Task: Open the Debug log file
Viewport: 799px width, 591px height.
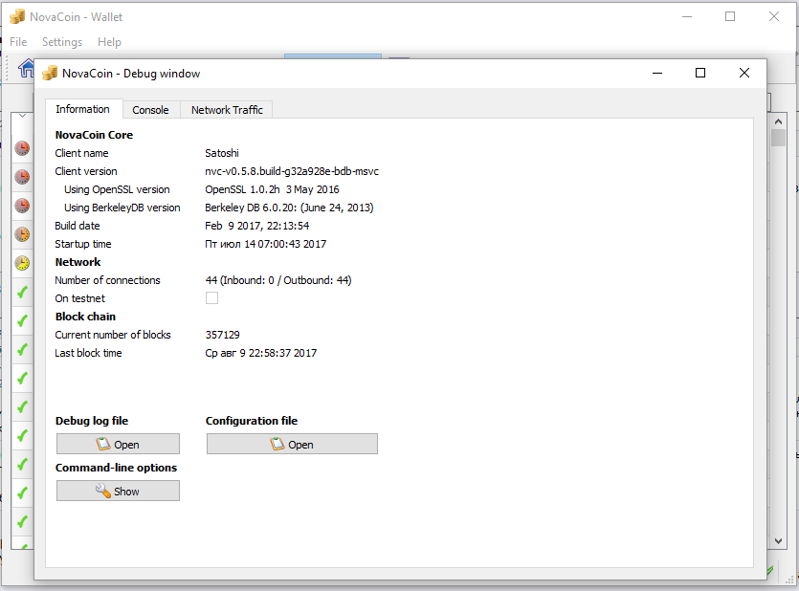Action: pos(118,444)
